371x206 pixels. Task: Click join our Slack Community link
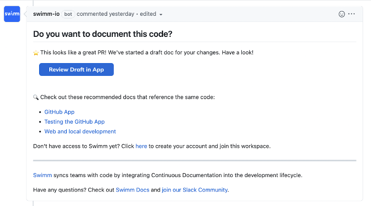[195, 190]
